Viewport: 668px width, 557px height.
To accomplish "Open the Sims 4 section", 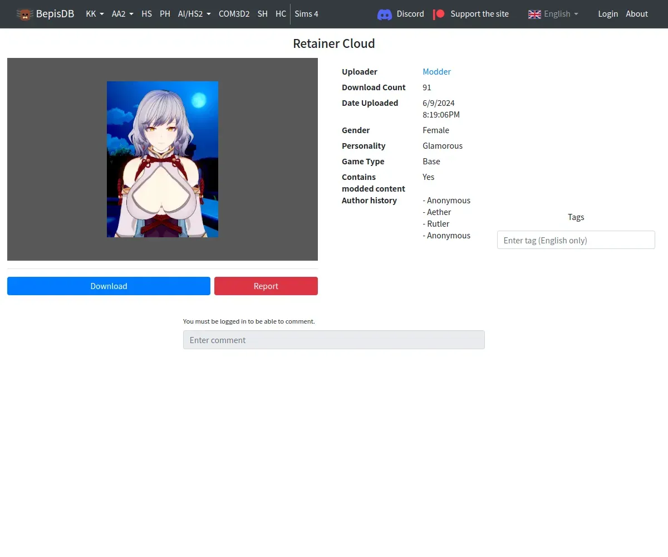I will [x=307, y=14].
